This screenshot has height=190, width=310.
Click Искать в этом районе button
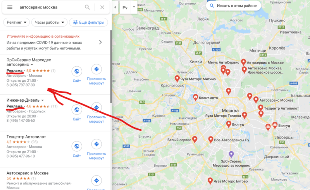[x=234, y=6]
